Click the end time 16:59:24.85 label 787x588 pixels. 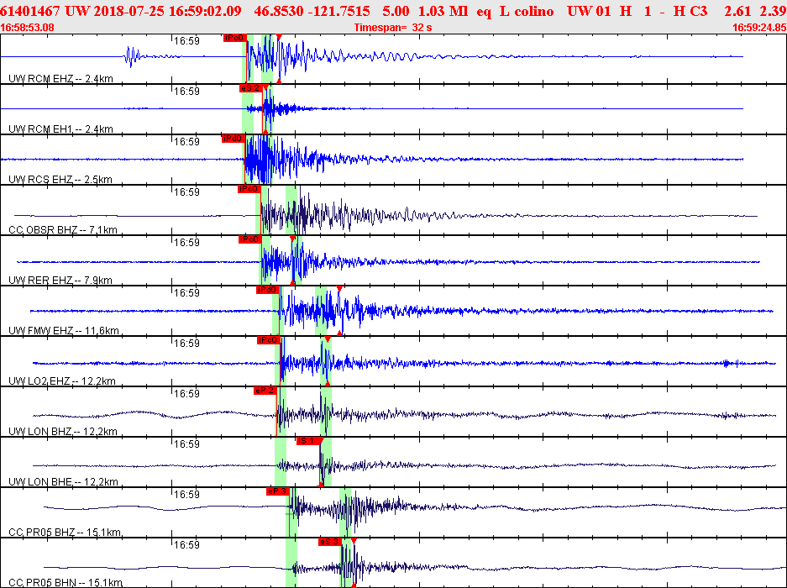coord(759,28)
